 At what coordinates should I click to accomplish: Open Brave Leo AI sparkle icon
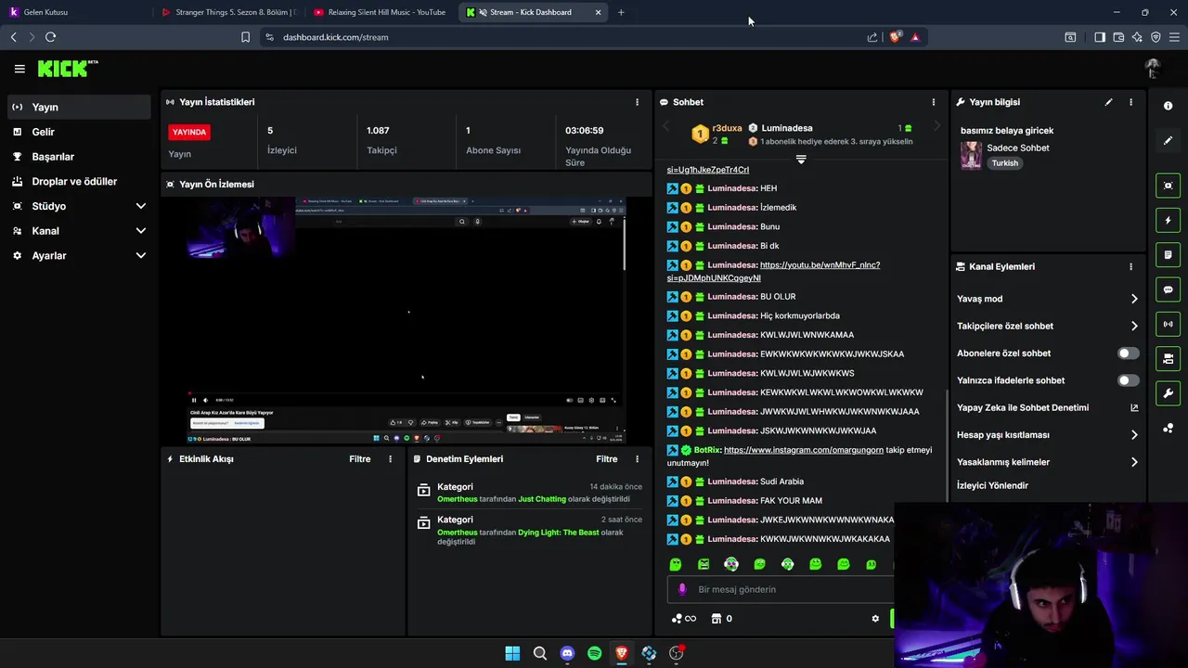pos(1137,37)
